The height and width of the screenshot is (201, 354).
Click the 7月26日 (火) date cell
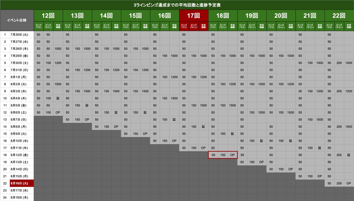[x=22, y=35]
